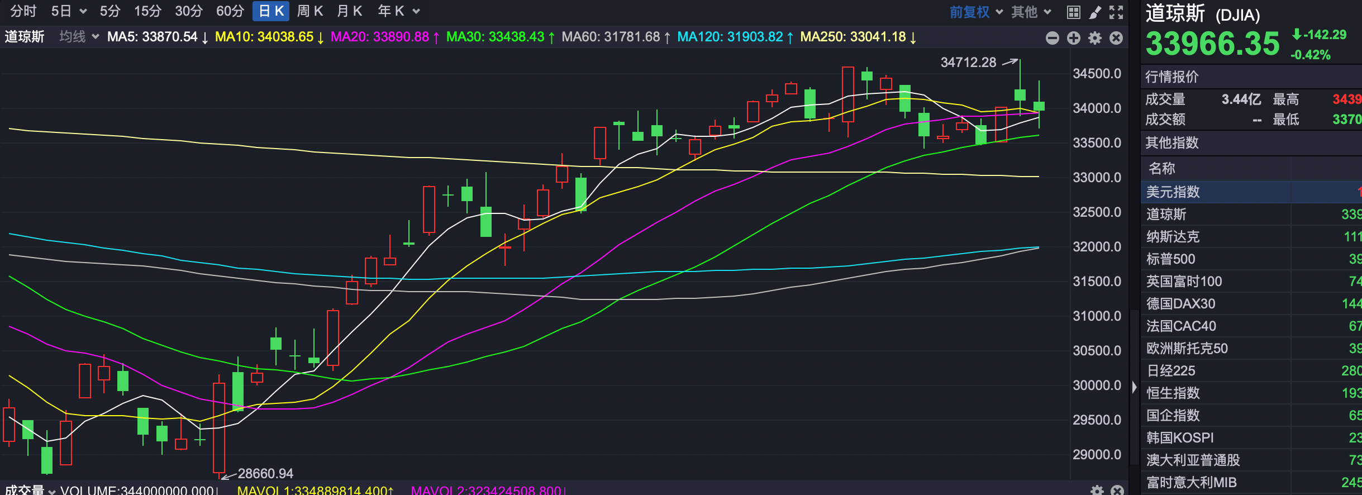Open the 年K dropdown arrow
The image size is (1362, 495).
(x=416, y=11)
